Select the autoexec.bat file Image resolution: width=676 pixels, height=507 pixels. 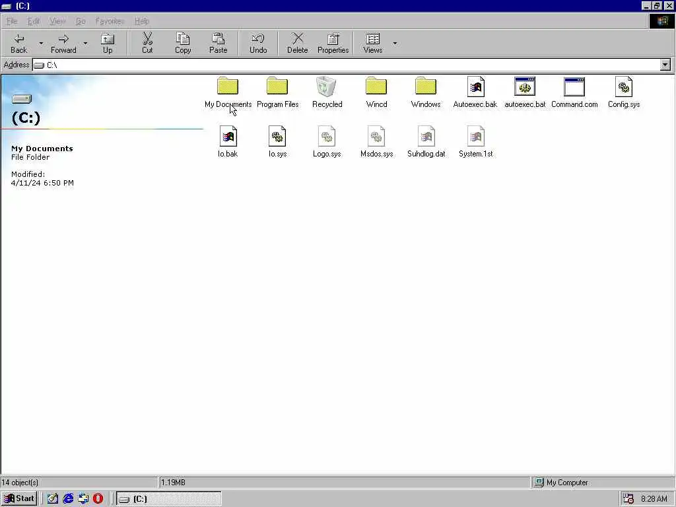525,92
